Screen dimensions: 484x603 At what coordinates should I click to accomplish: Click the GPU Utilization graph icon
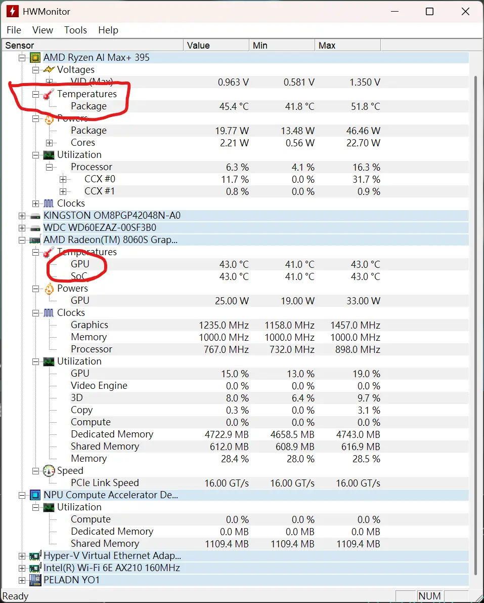(x=49, y=361)
